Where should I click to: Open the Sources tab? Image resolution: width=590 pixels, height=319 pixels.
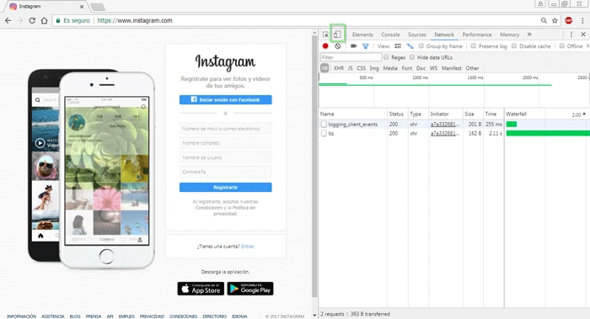tap(417, 35)
